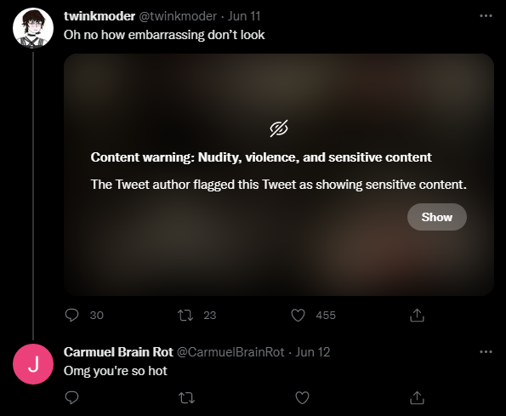Image resolution: width=506 pixels, height=416 pixels.
Task: Share twinkmoder's tweet
Action: 417,316
